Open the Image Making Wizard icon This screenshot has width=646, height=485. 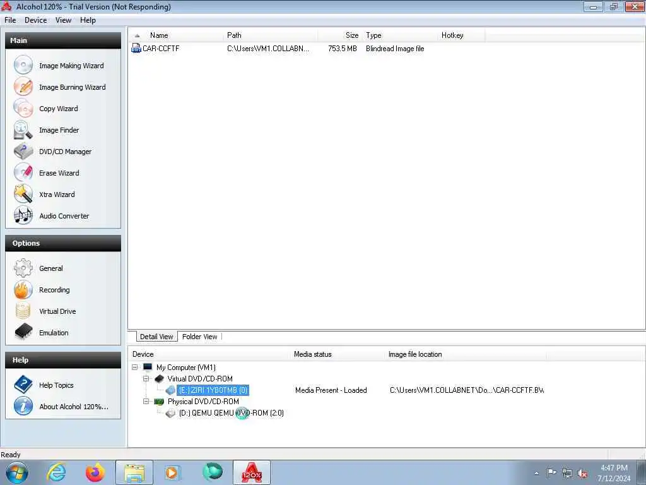point(23,65)
